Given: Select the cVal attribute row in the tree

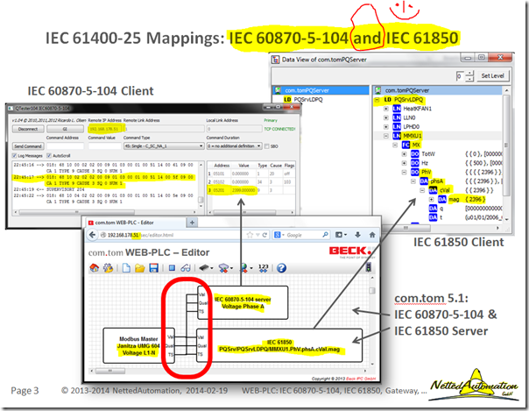Looking at the screenshot, I should tap(445, 190).
